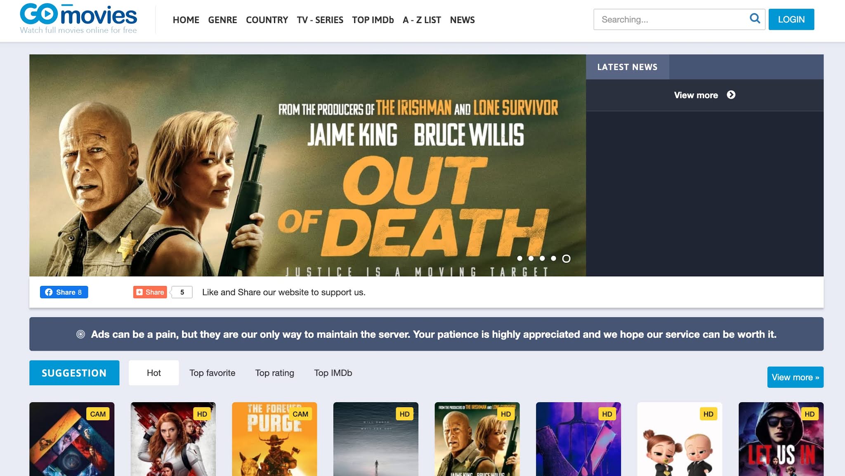Click the View more arrow circle icon
The width and height of the screenshot is (845, 476).
click(731, 95)
